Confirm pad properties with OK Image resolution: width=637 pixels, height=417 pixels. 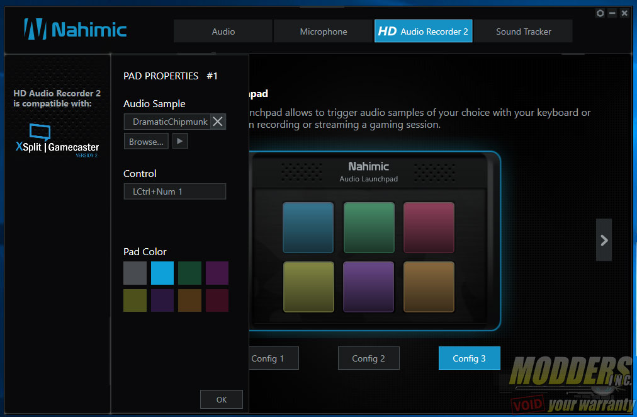click(222, 399)
